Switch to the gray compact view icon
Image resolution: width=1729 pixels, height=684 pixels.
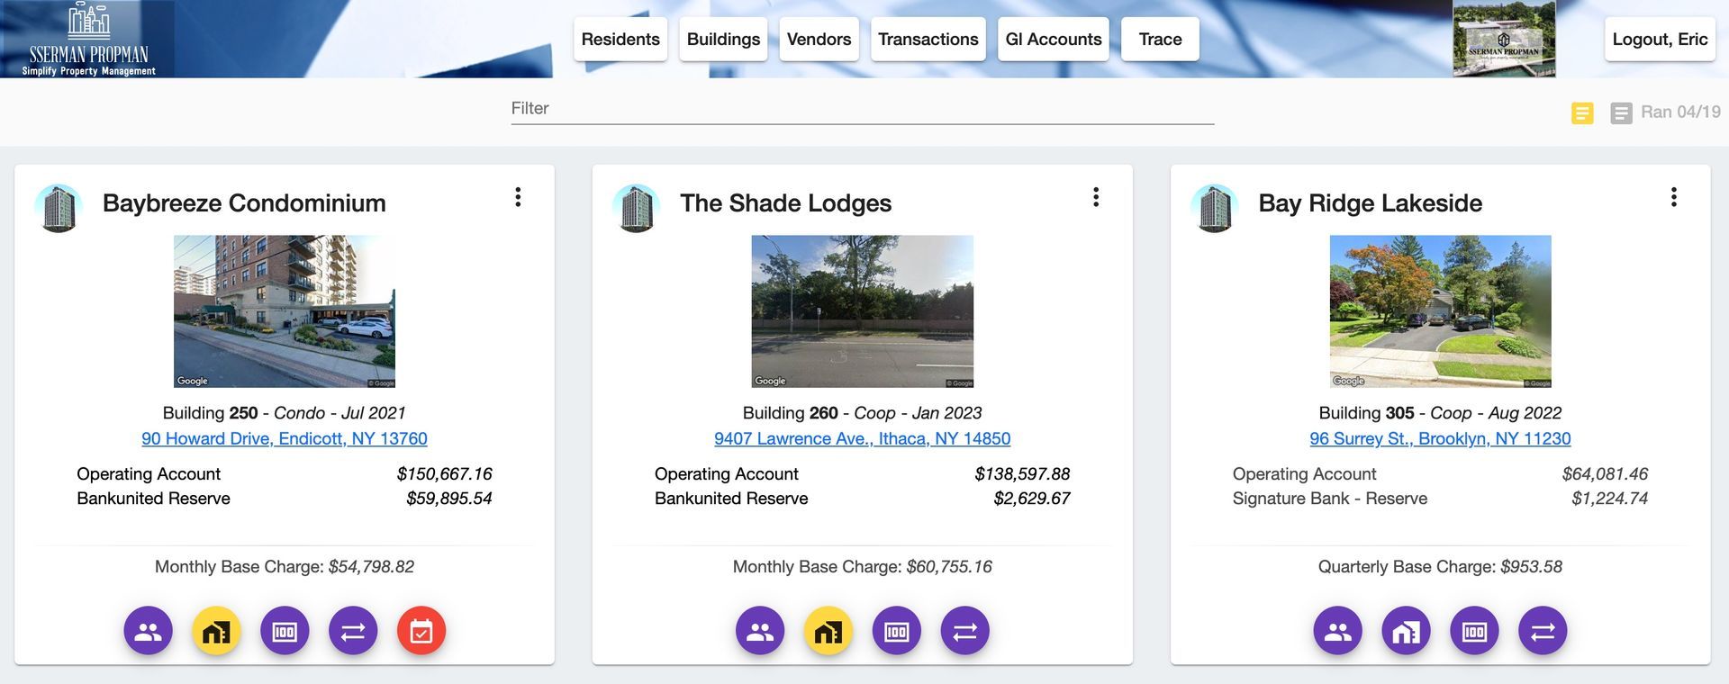click(x=1621, y=112)
